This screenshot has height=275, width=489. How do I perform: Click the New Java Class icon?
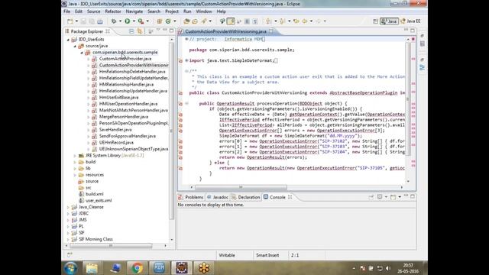coord(168,21)
